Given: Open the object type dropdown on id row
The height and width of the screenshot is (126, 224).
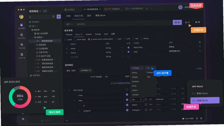Looking at the screenshot, I should click(x=137, y=105).
